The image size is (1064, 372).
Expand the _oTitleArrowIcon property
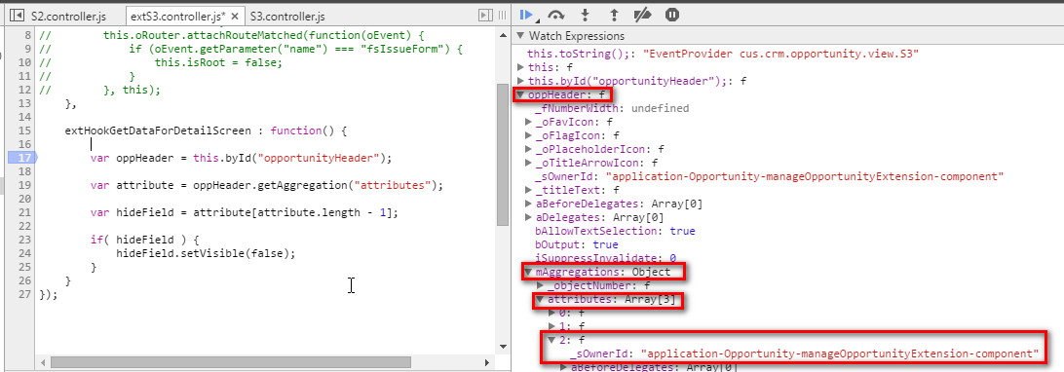[529, 163]
